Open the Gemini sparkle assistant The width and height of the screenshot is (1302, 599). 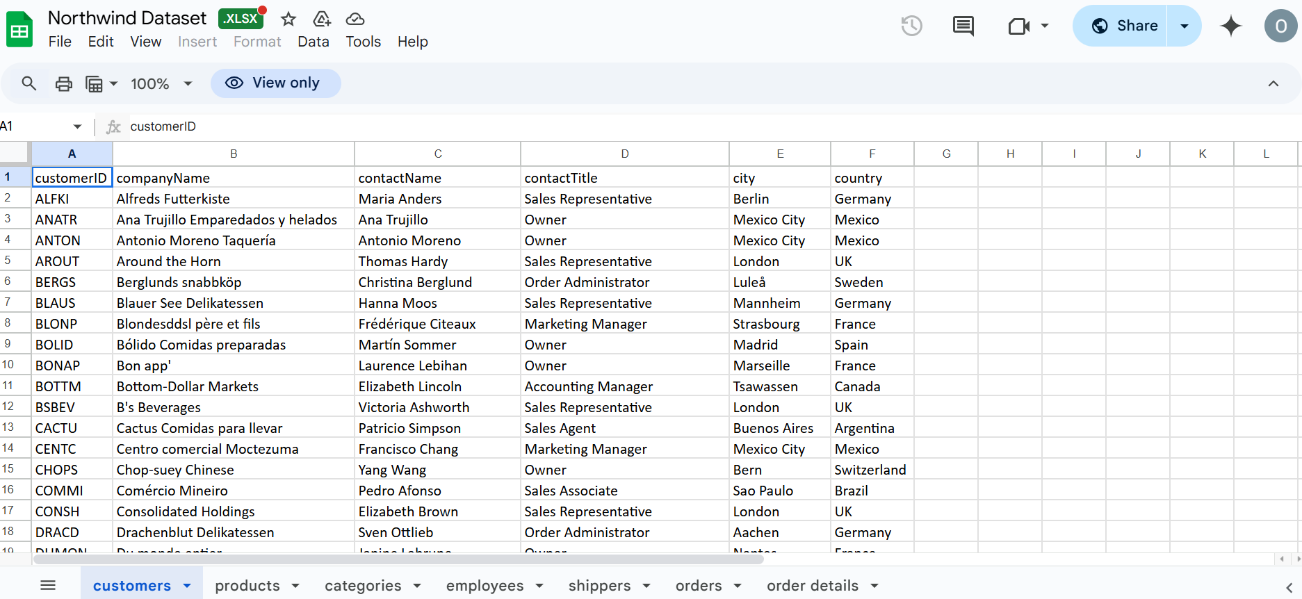tap(1231, 26)
